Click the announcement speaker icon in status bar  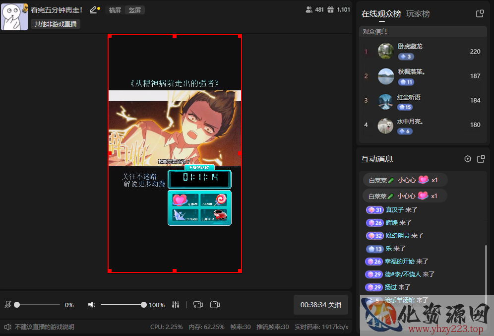(7, 327)
